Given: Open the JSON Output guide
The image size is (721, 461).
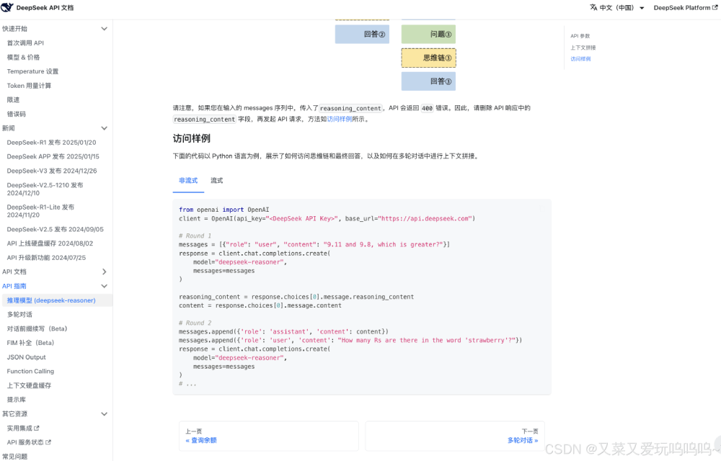Looking at the screenshot, I should (26, 357).
